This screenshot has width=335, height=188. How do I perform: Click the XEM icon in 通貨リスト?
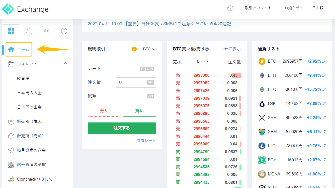[262, 132]
